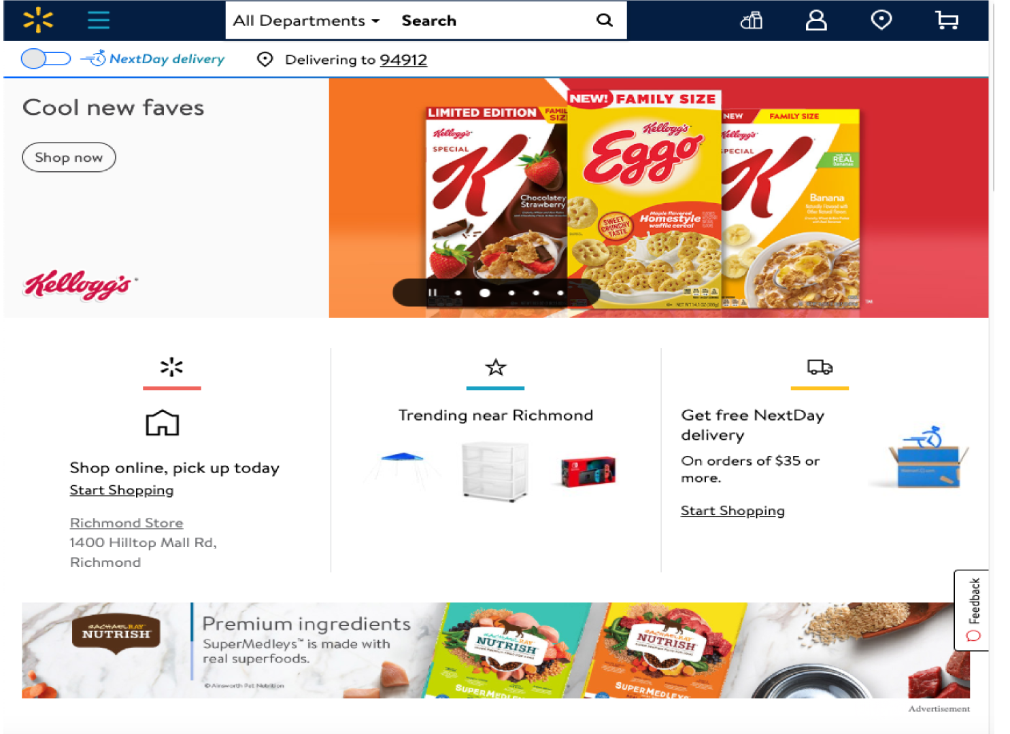Open the Richmond Store link
This screenshot has width=1010, height=734.
point(127,523)
